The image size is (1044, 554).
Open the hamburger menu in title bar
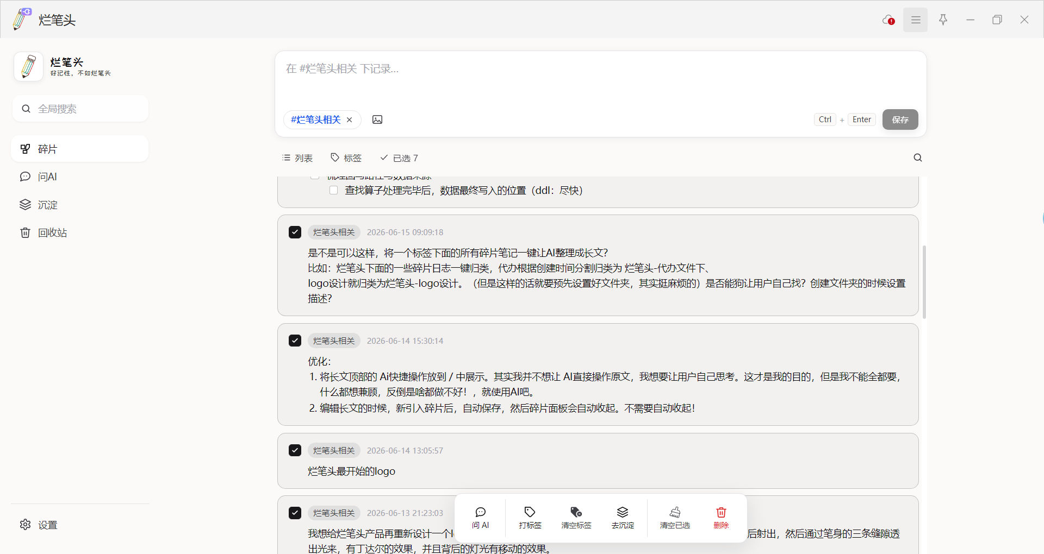916,20
